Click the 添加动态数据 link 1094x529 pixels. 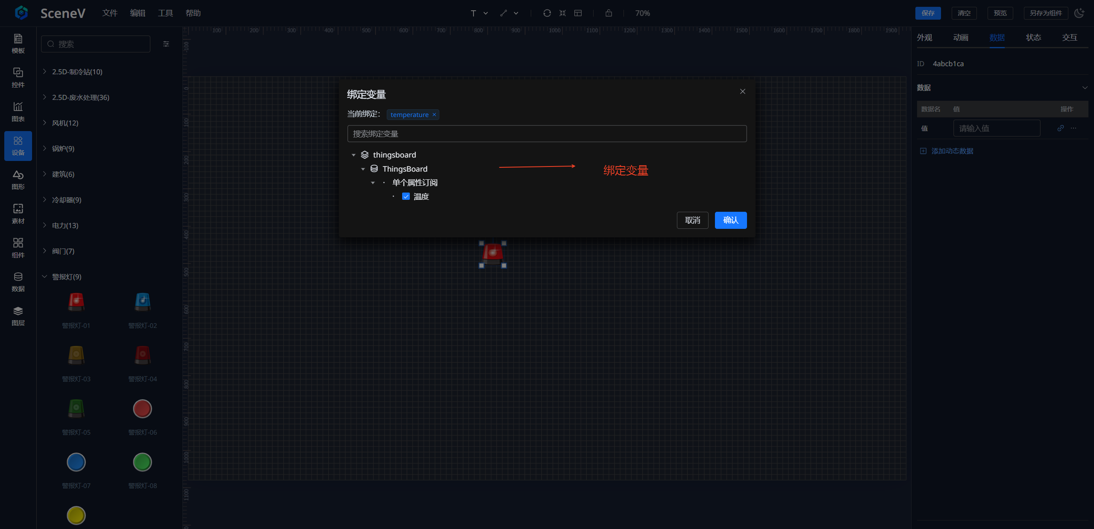pyautogui.click(x=952, y=151)
